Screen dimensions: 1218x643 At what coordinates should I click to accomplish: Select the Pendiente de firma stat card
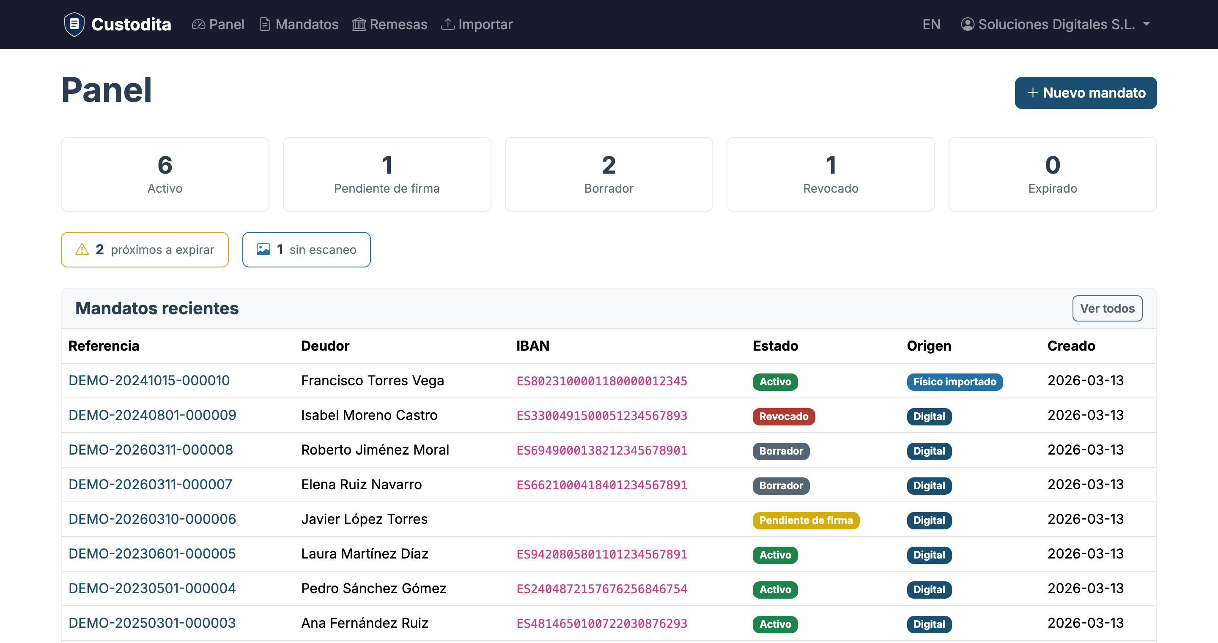tap(387, 174)
